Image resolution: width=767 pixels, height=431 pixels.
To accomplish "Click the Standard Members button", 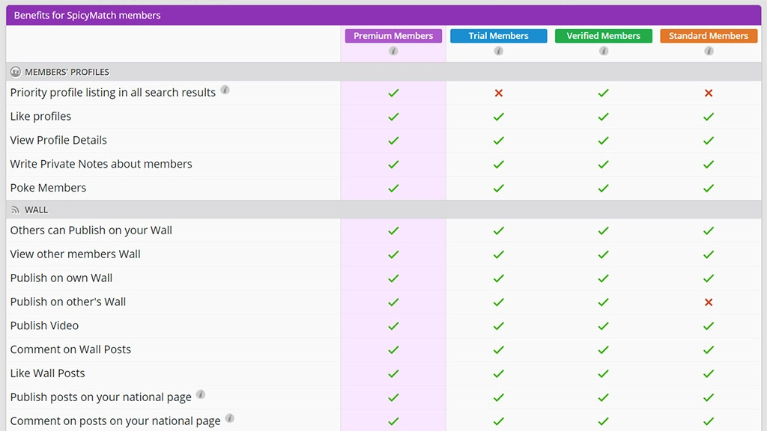I will [708, 35].
